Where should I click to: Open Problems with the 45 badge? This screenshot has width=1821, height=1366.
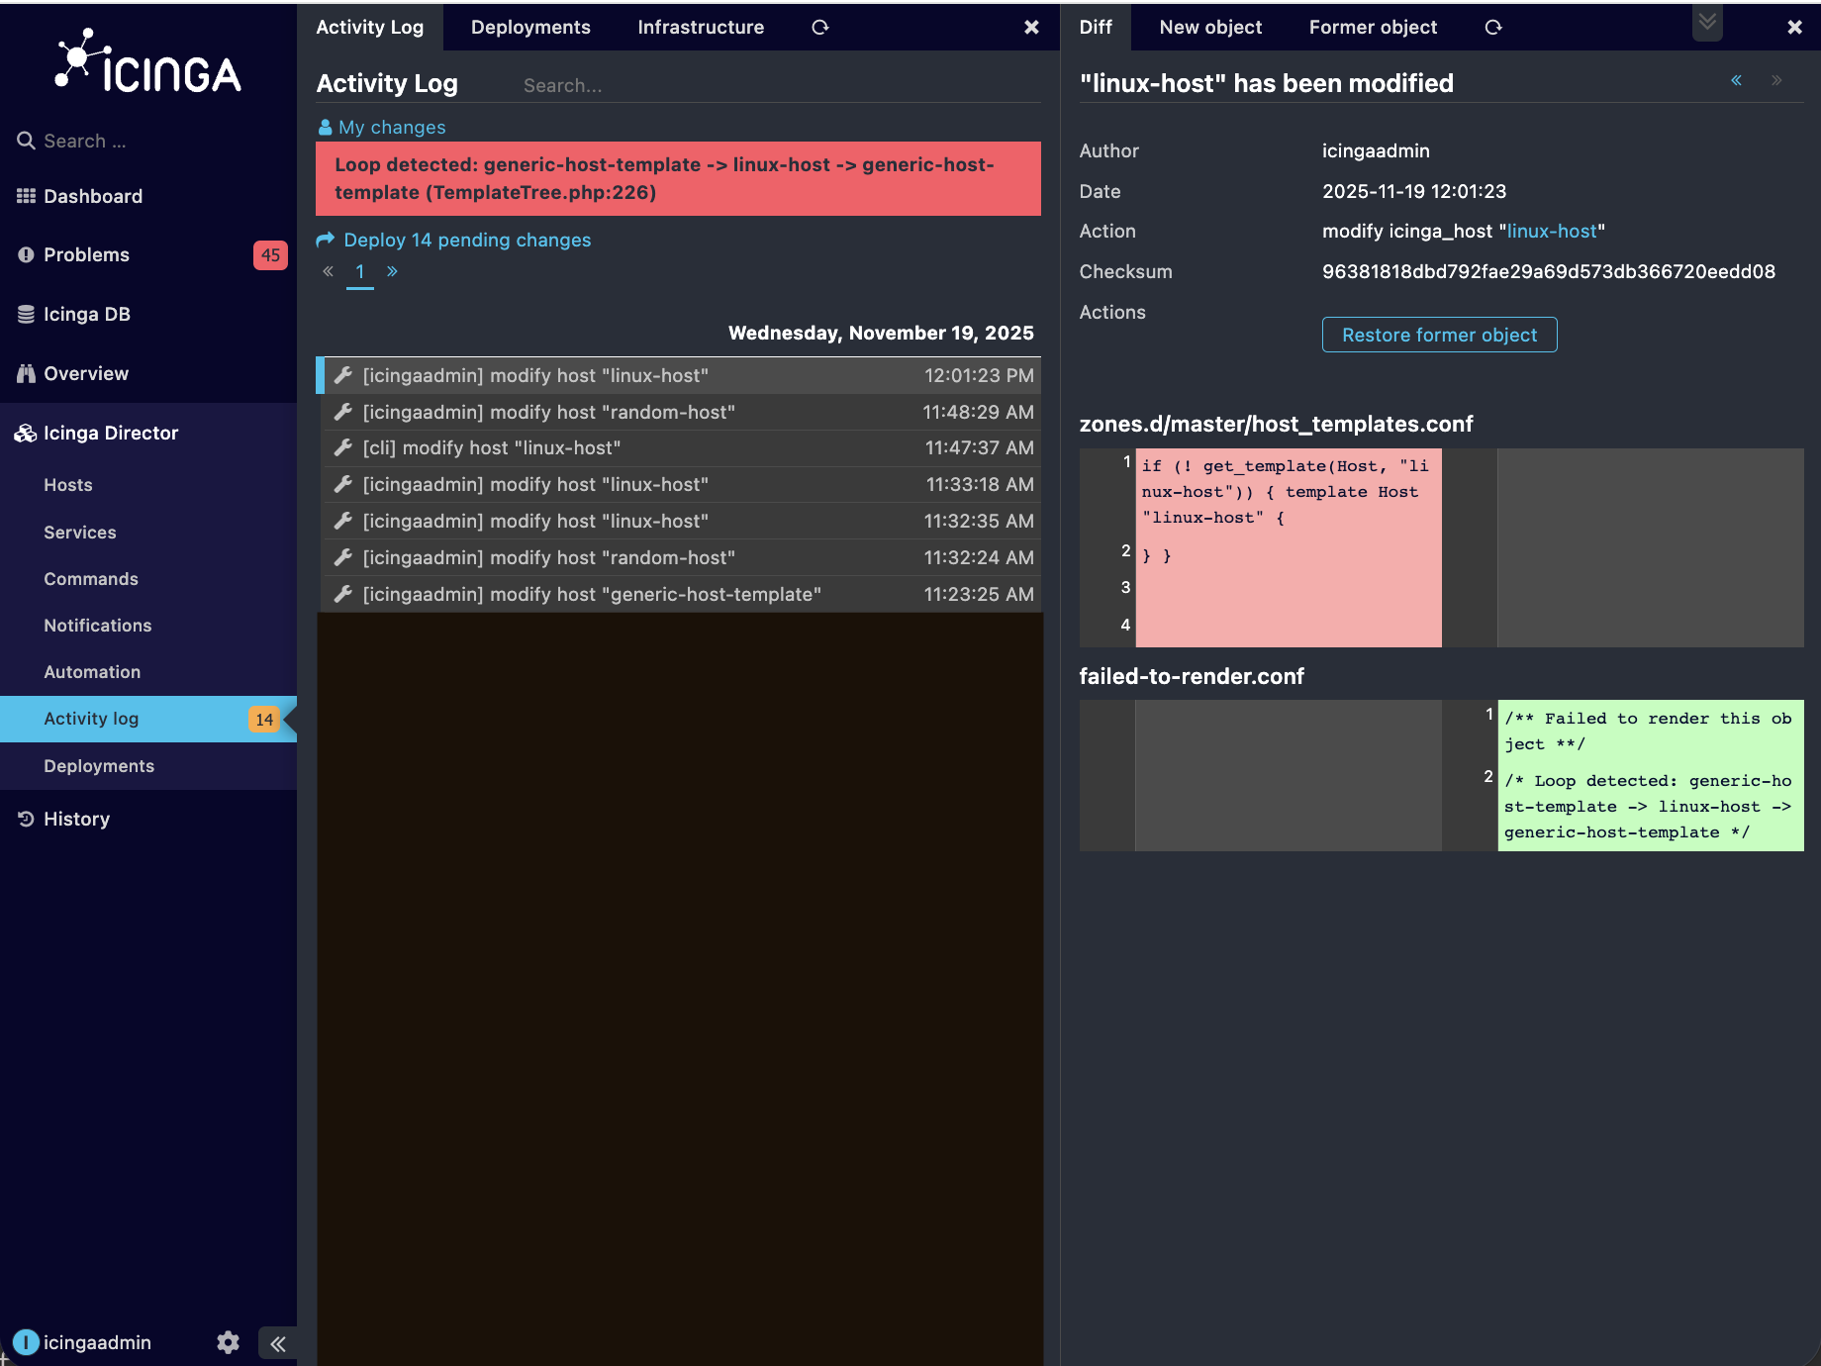[86, 254]
